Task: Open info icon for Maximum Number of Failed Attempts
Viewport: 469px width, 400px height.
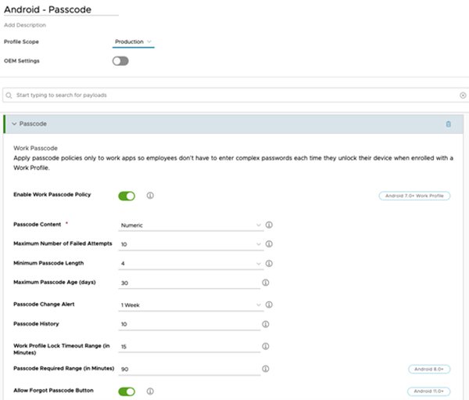Action: pyautogui.click(x=269, y=244)
